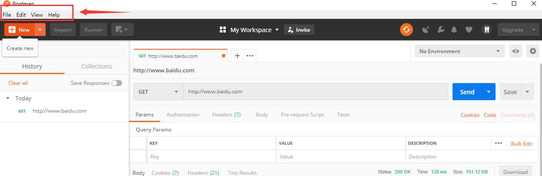Switch to the History tab
Viewport: 542px width, 176px height.
(32, 66)
